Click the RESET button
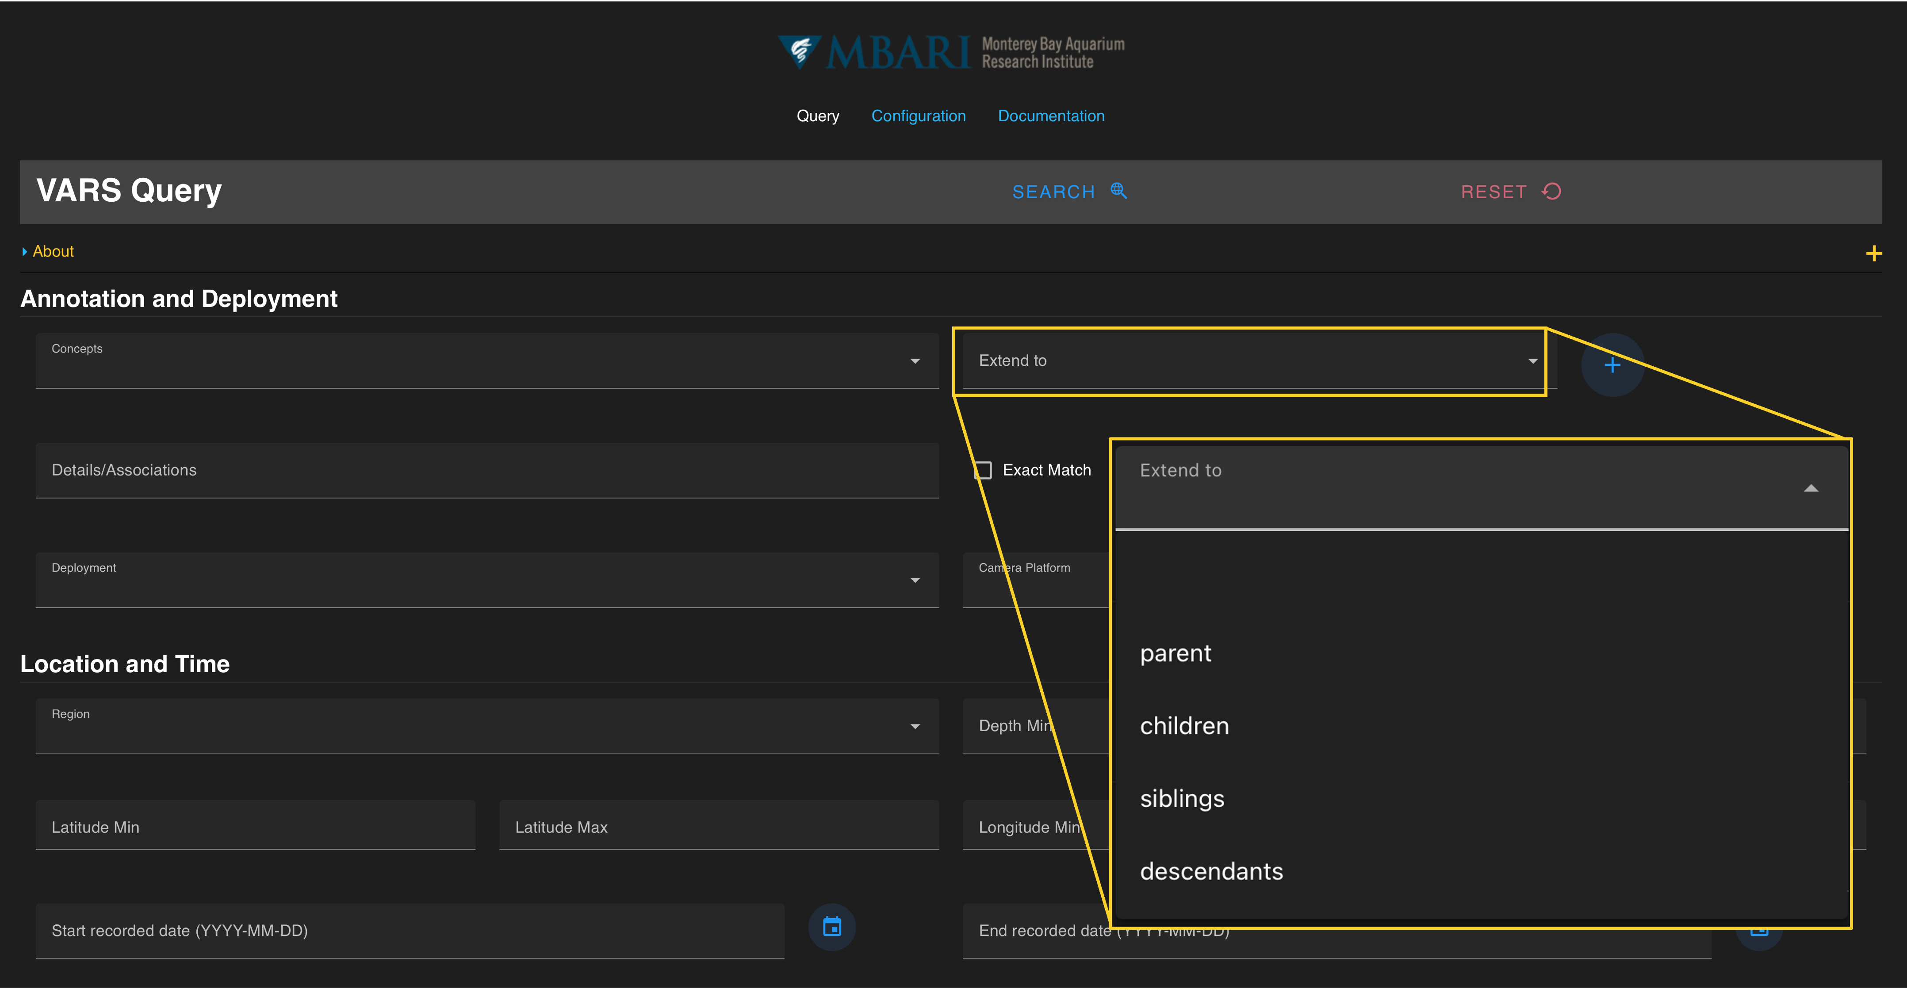This screenshot has width=1907, height=989. click(x=1493, y=192)
